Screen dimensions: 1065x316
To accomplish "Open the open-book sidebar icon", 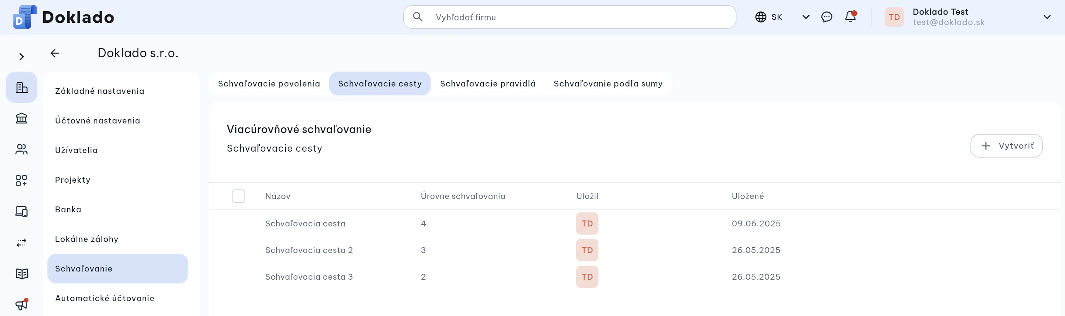I will (22, 274).
